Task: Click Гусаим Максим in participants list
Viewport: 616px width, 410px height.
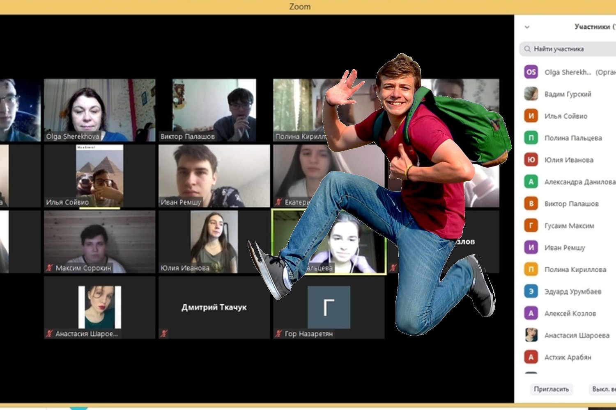Action: pyautogui.click(x=569, y=225)
